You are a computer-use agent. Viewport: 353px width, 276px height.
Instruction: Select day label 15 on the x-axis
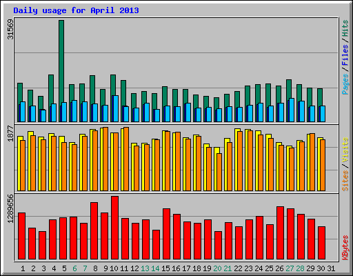point(165,268)
